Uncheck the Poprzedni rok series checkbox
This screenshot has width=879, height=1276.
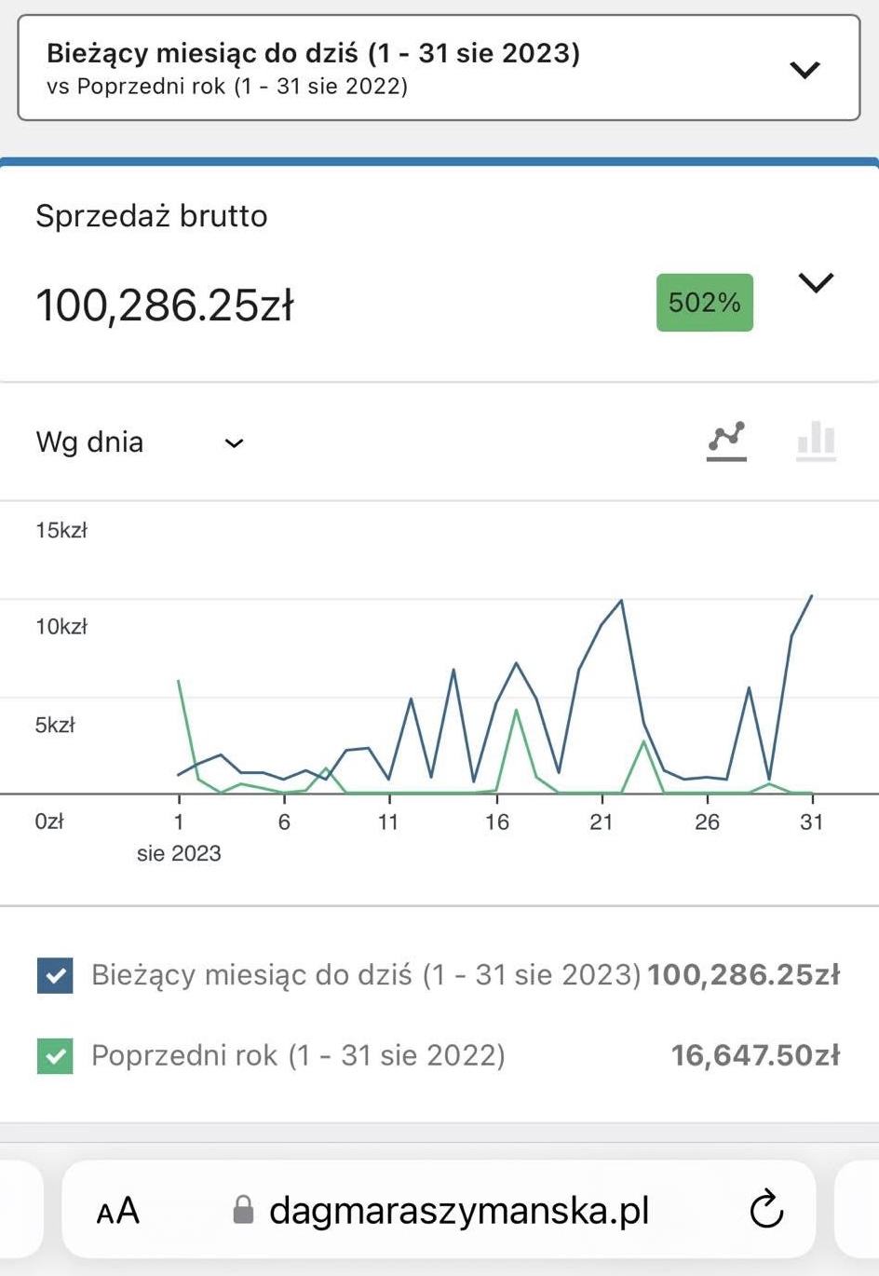tap(55, 1055)
